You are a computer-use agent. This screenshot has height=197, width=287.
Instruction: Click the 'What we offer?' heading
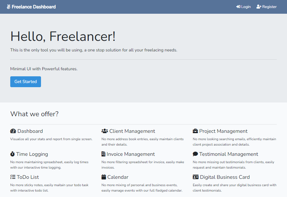pyautogui.click(x=34, y=114)
